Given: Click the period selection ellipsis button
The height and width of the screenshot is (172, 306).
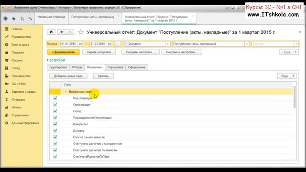Looking at the screenshot, I should [x=118, y=44].
